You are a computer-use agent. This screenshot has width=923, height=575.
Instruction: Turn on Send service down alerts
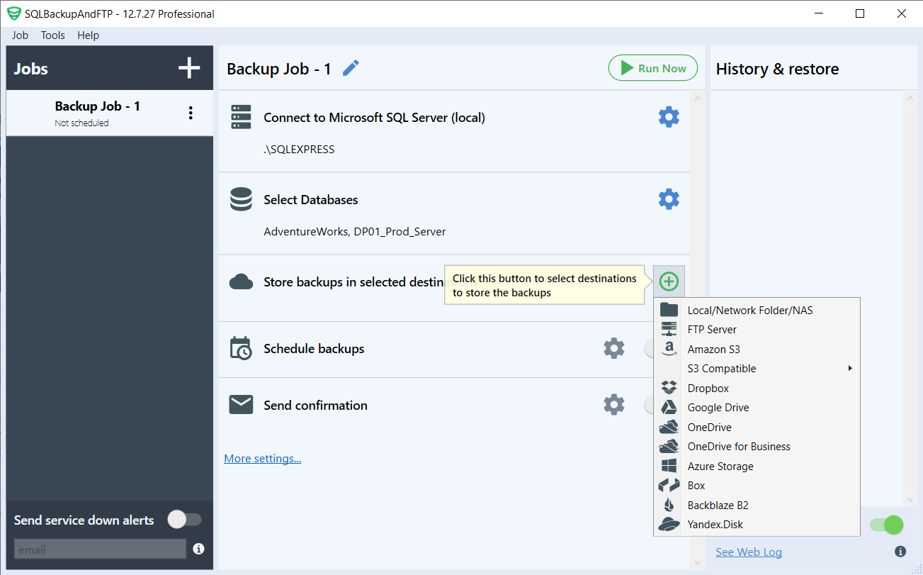coord(183,520)
